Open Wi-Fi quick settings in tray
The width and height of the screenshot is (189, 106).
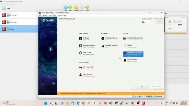click(x=171, y=103)
